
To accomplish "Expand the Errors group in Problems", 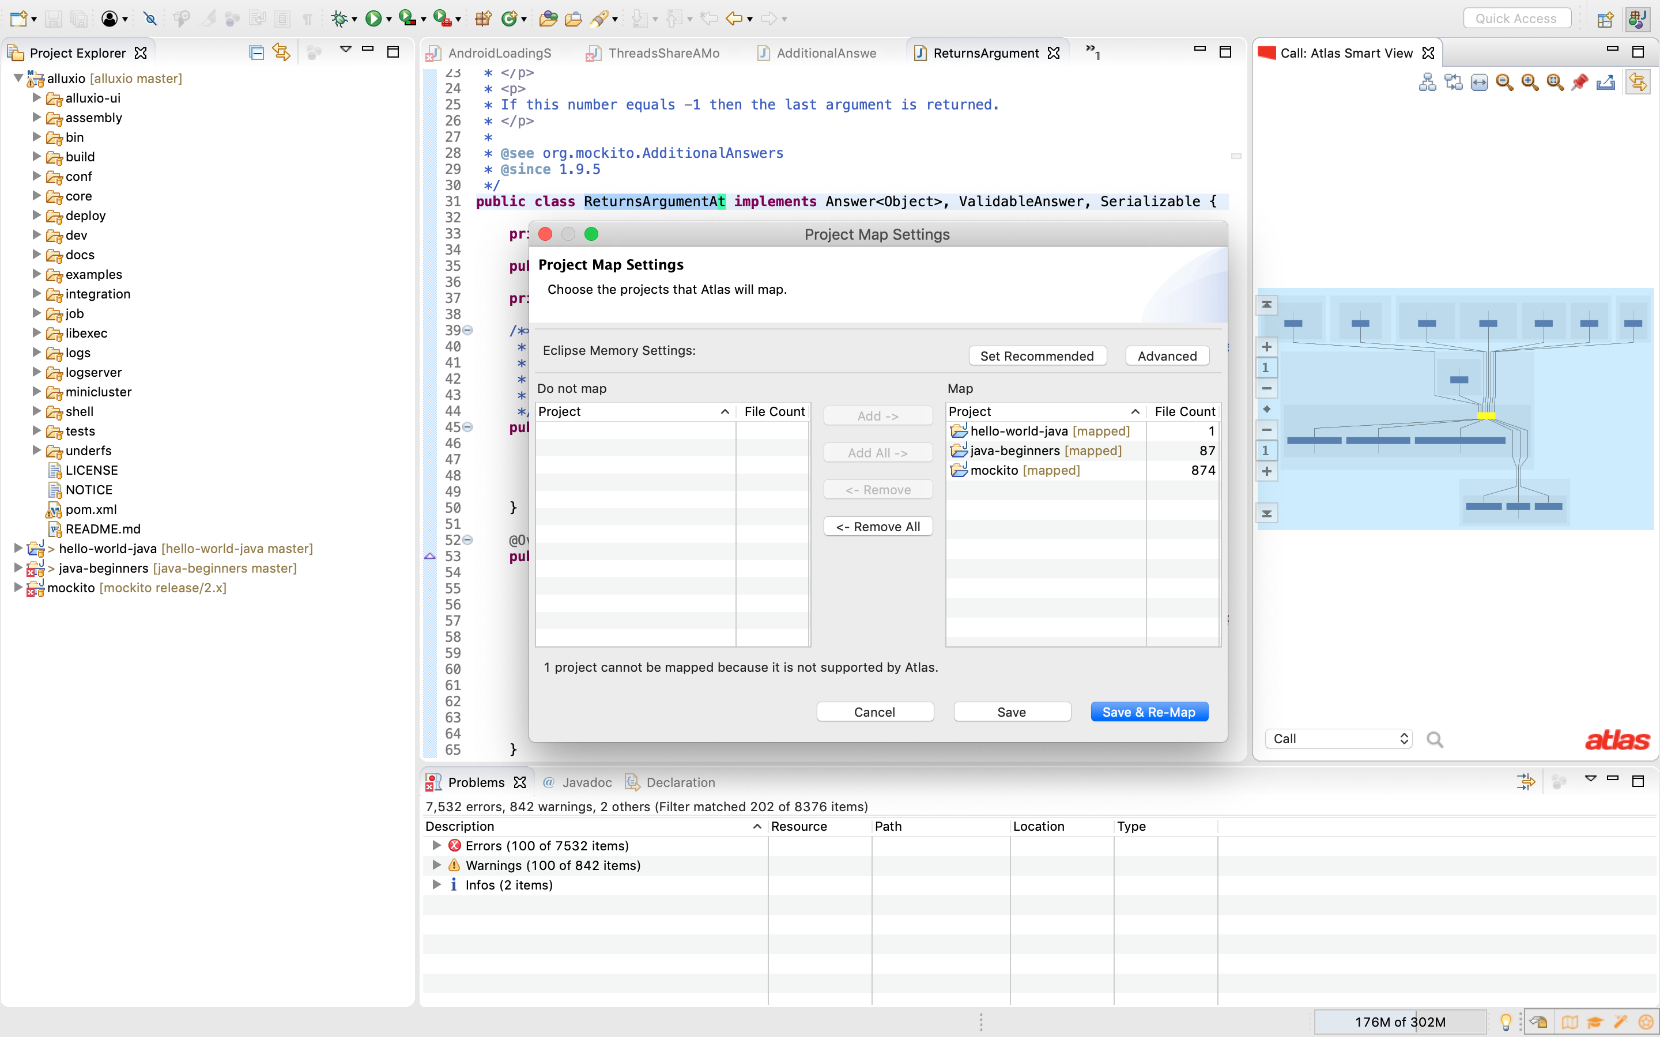I will tap(436, 846).
